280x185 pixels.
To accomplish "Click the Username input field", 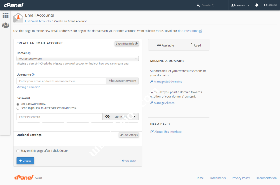I will click(x=61, y=81).
